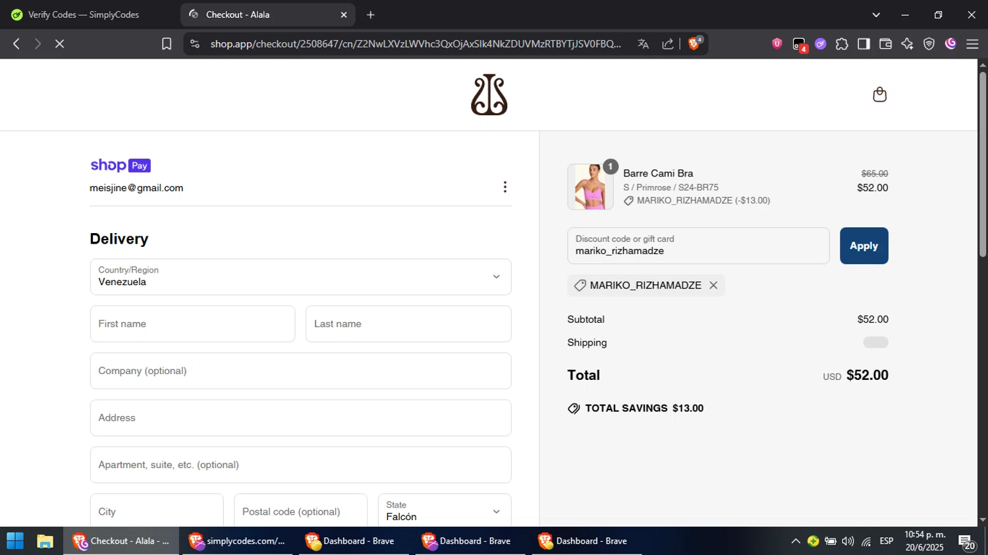Open site information icon in address bar
Image resolution: width=988 pixels, height=555 pixels.
pos(194,43)
